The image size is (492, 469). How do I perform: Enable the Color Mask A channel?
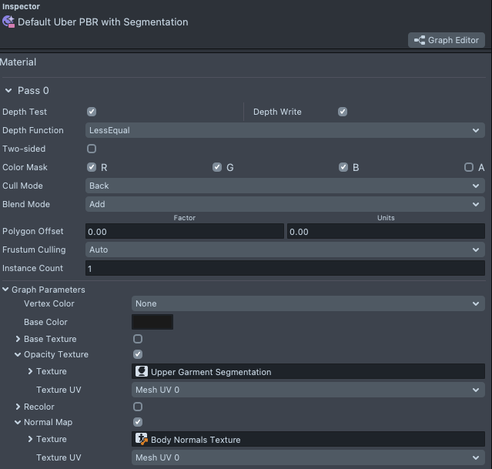(x=469, y=167)
